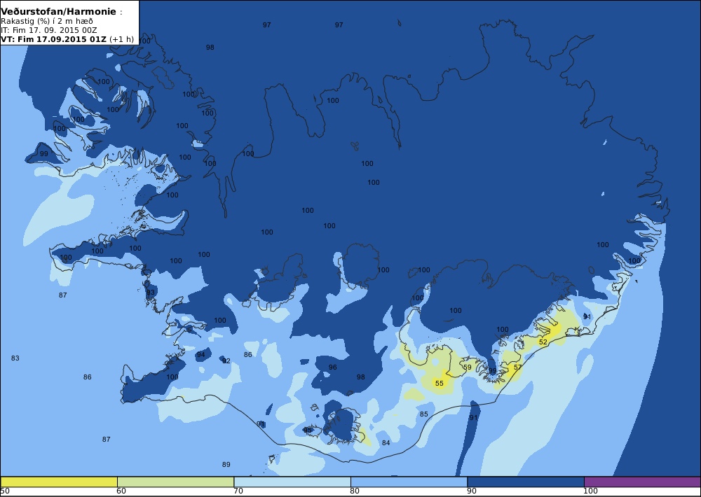Click the humidity value 92 on the map
Image resolution: width=701 pixels, height=497 pixels.
226,360
